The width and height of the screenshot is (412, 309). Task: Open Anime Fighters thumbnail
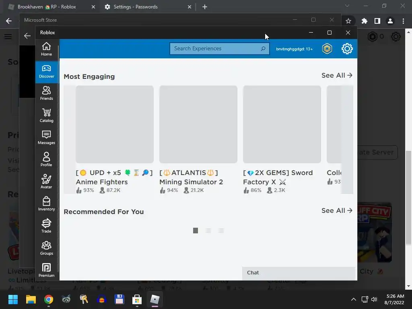click(115, 124)
